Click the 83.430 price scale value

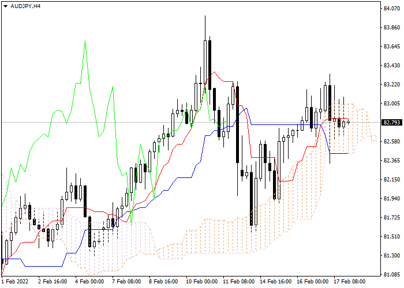392,66
